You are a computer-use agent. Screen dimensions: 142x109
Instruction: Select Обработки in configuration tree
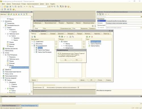click(8, 70)
